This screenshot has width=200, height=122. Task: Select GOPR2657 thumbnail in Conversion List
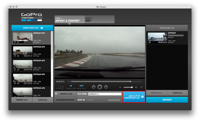[157, 38]
